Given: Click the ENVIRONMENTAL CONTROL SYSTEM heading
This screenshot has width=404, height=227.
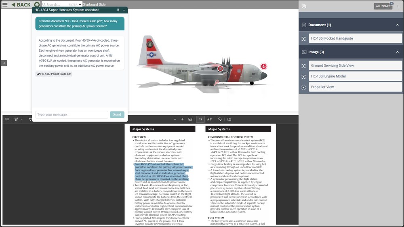Looking at the screenshot, I should (x=231, y=137).
